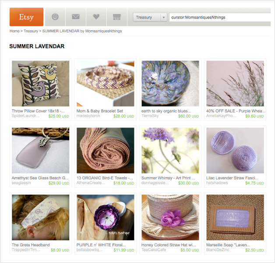Open the 13 ORGANIC Bird-E Towels listing
275x263 pixels.
tap(105, 178)
